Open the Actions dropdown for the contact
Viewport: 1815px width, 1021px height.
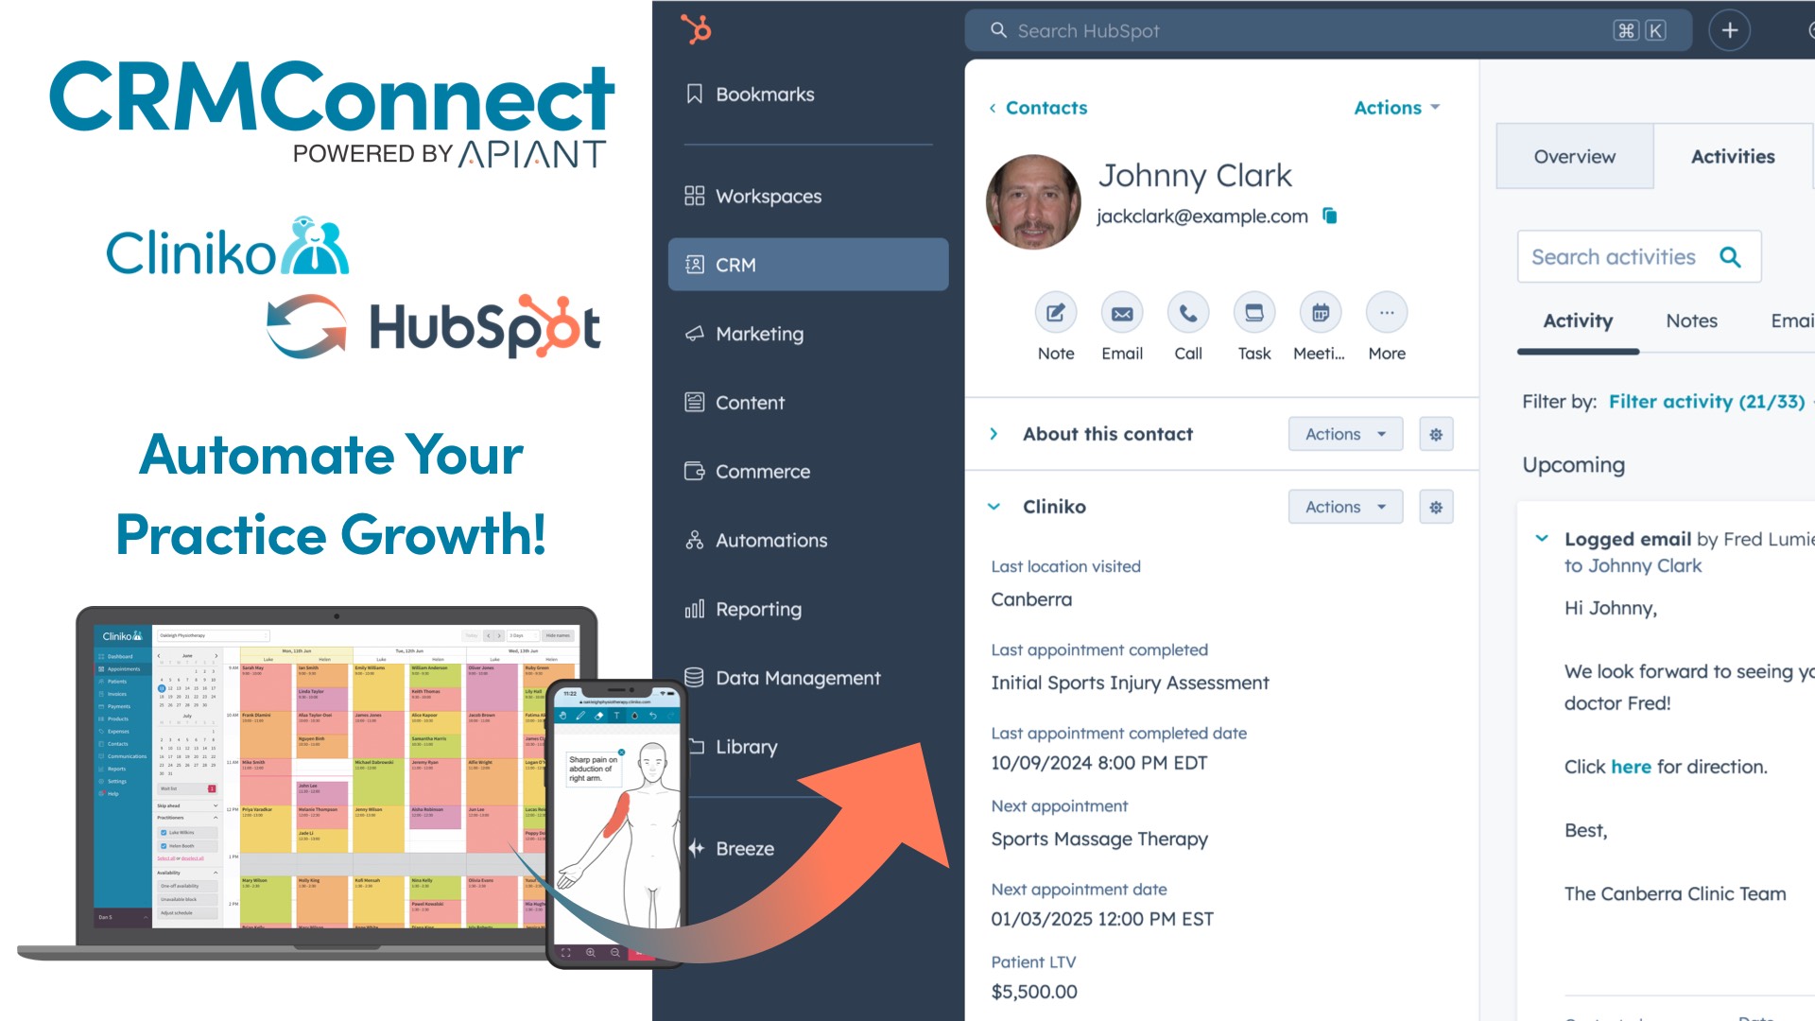point(1395,109)
